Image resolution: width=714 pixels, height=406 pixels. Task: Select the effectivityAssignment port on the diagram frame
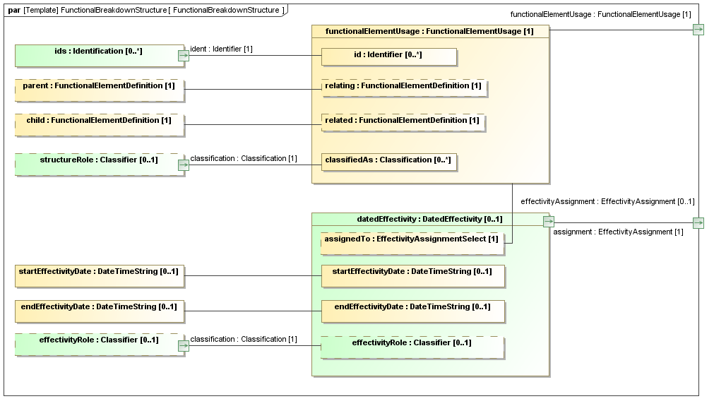[698, 223]
